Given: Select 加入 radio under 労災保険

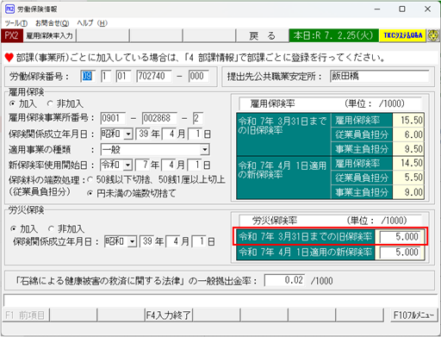Looking at the screenshot, I should pos(13,229).
